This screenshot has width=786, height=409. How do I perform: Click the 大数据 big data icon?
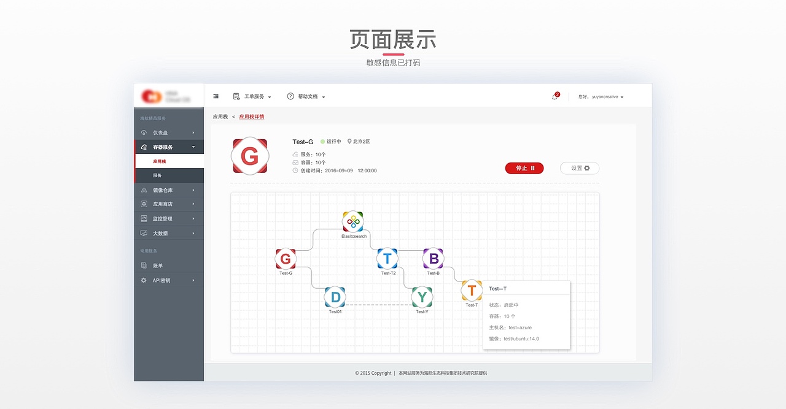(x=144, y=233)
